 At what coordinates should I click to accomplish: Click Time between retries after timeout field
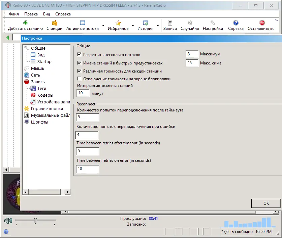[x=87, y=151]
